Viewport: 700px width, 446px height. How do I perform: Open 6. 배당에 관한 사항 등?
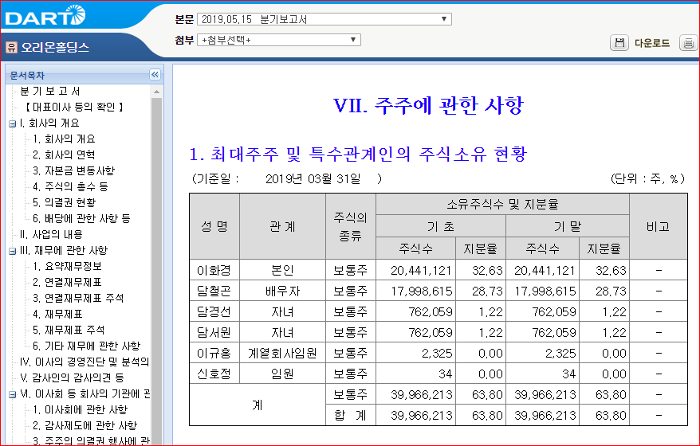(x=81, y=218)
